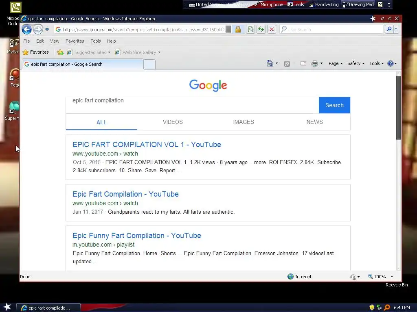Screen dimensions: 417x312
Task: Open a new blank tab
Action: point(149,65)
